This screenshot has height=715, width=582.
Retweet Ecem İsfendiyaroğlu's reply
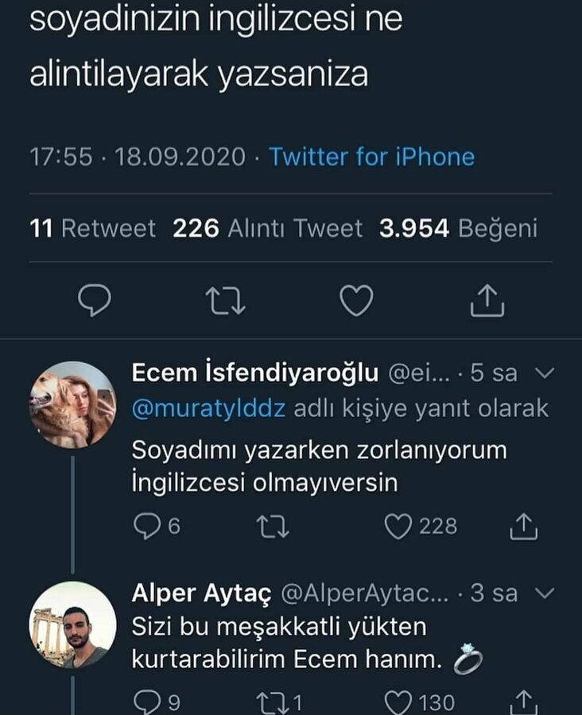click(x=273, y=526)
